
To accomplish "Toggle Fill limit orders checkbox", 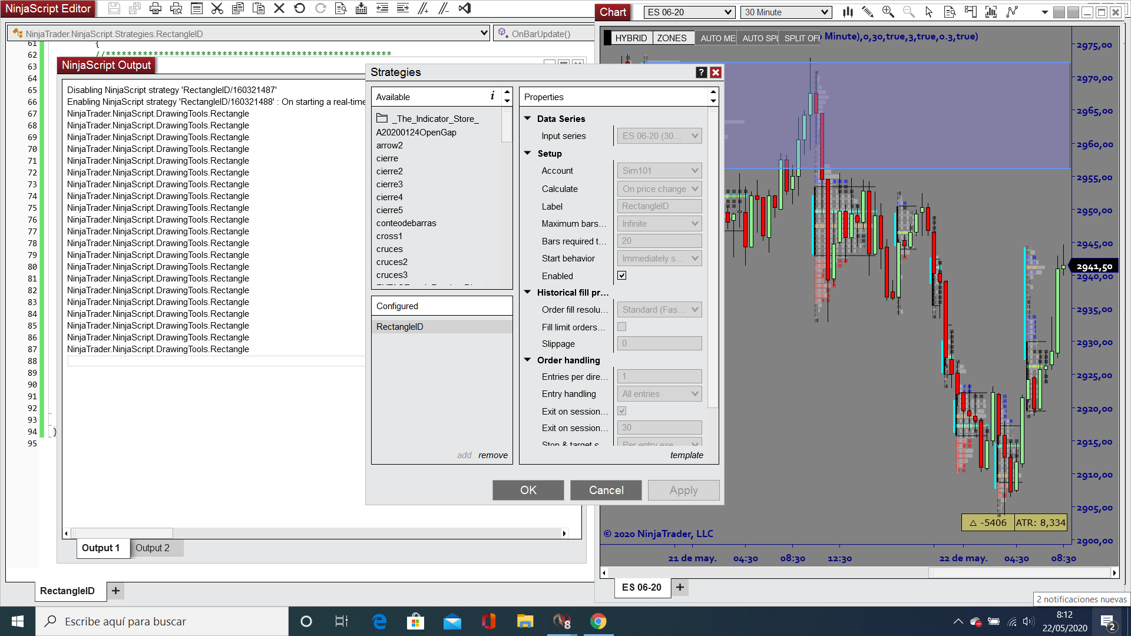I will pyautogui.click(x=621, y=327).
